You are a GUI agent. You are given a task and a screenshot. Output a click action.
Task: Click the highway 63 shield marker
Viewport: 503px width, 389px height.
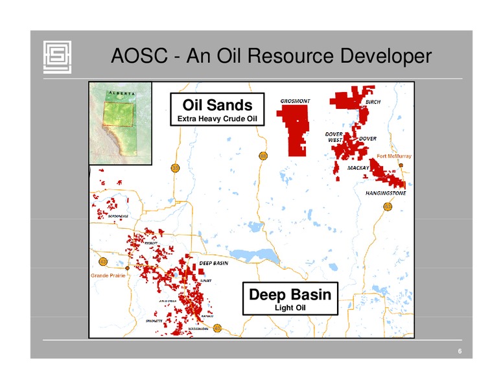388,206
